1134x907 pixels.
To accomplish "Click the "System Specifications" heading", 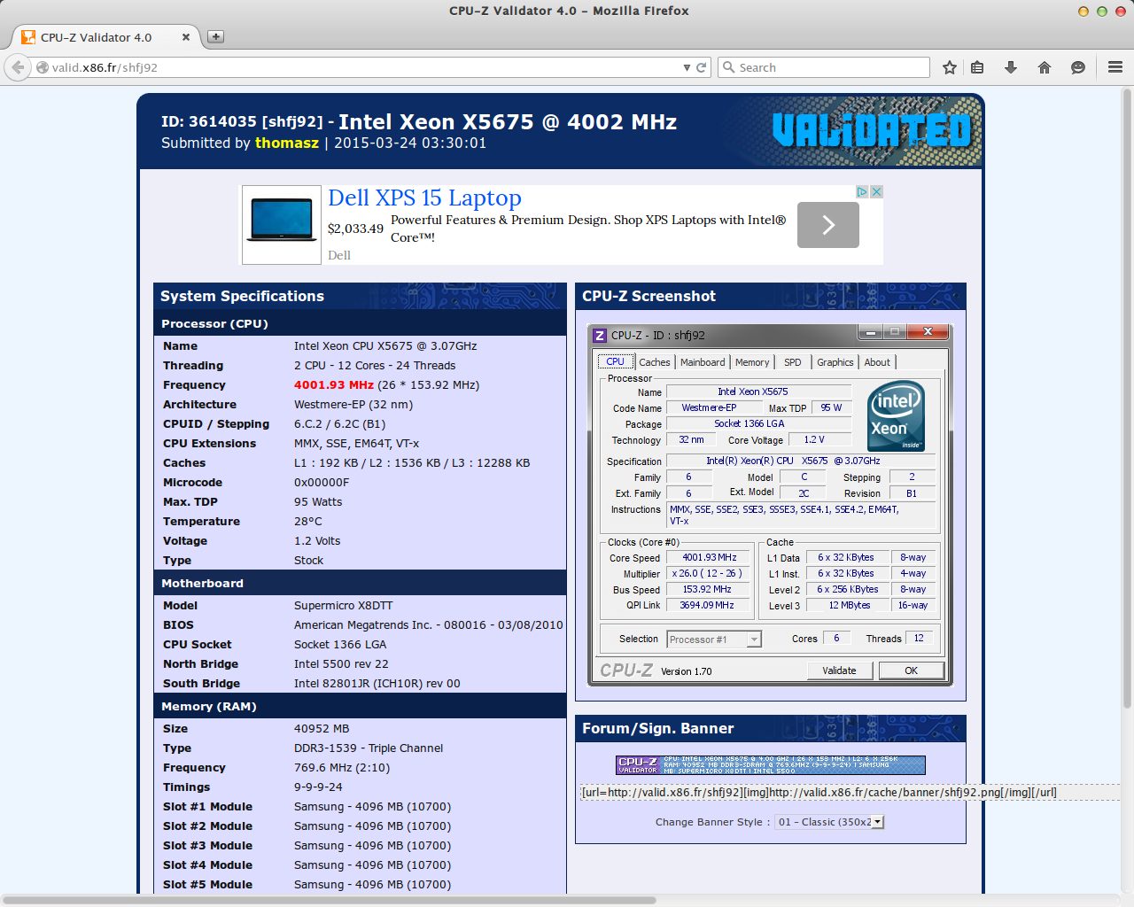I will (x=242, y=296).
